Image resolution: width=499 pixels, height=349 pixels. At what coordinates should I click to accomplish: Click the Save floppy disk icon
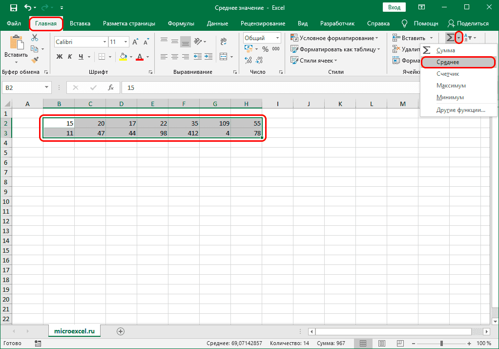13,8
